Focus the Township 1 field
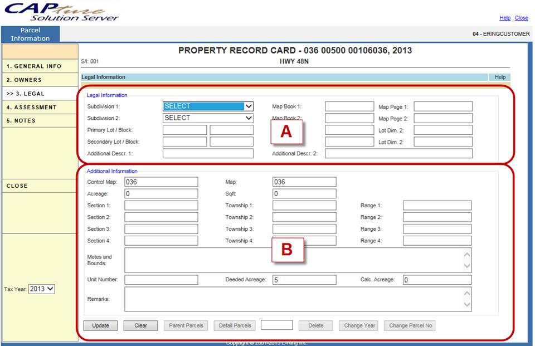535x346 pixels. pos(304,206)
